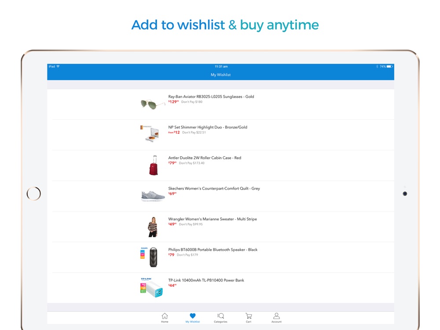Click "Don't Pay $99.95" text

coord(191,224)
